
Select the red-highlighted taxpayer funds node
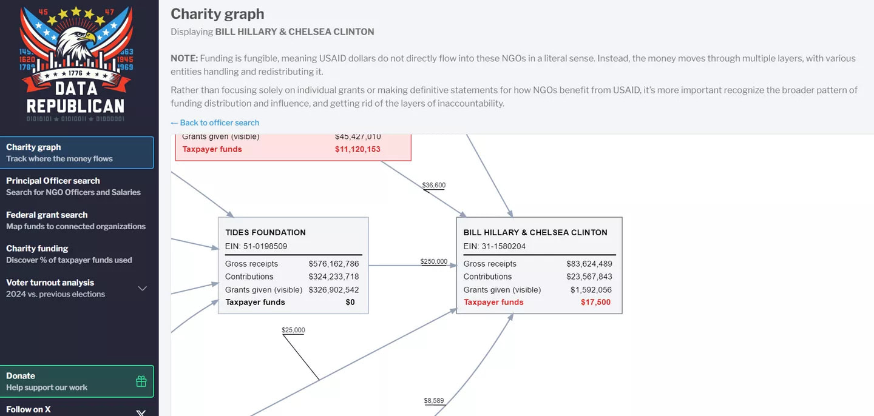(x=293, y=147)
